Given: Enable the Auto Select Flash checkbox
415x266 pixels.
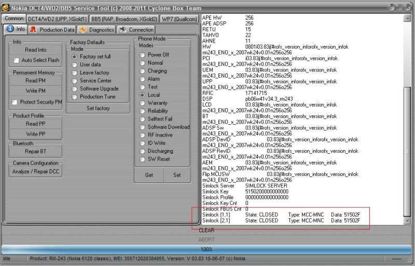Looking at the screenshot, I should (x=16, y=61).
